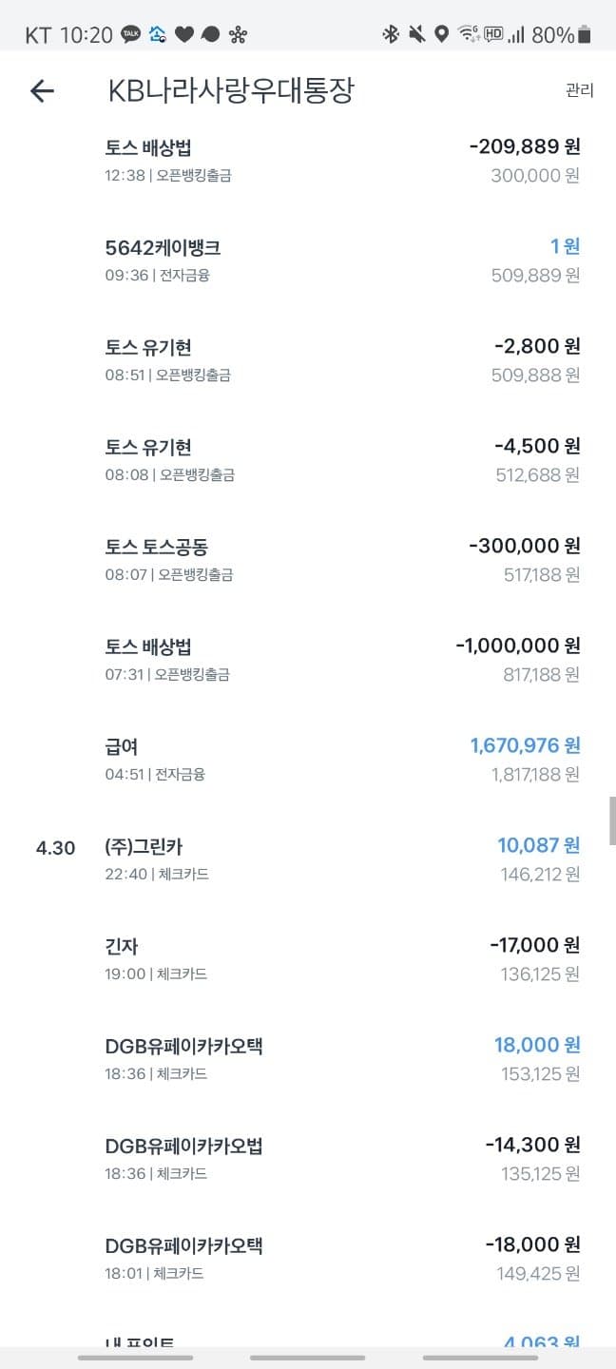Tap the back arrow icon
616x1369 pixels.
(x=42, y=91)
